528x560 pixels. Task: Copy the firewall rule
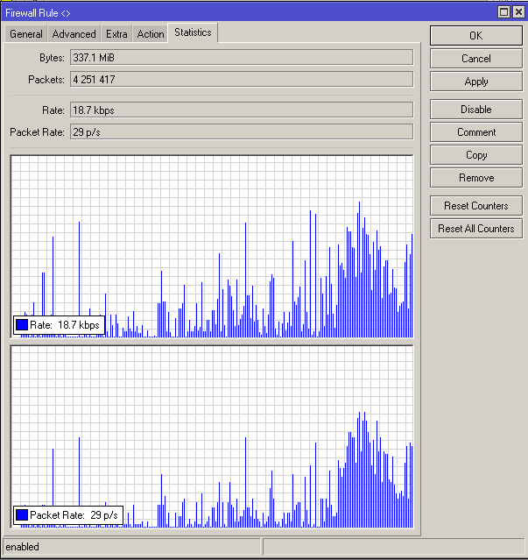[475, 155]
